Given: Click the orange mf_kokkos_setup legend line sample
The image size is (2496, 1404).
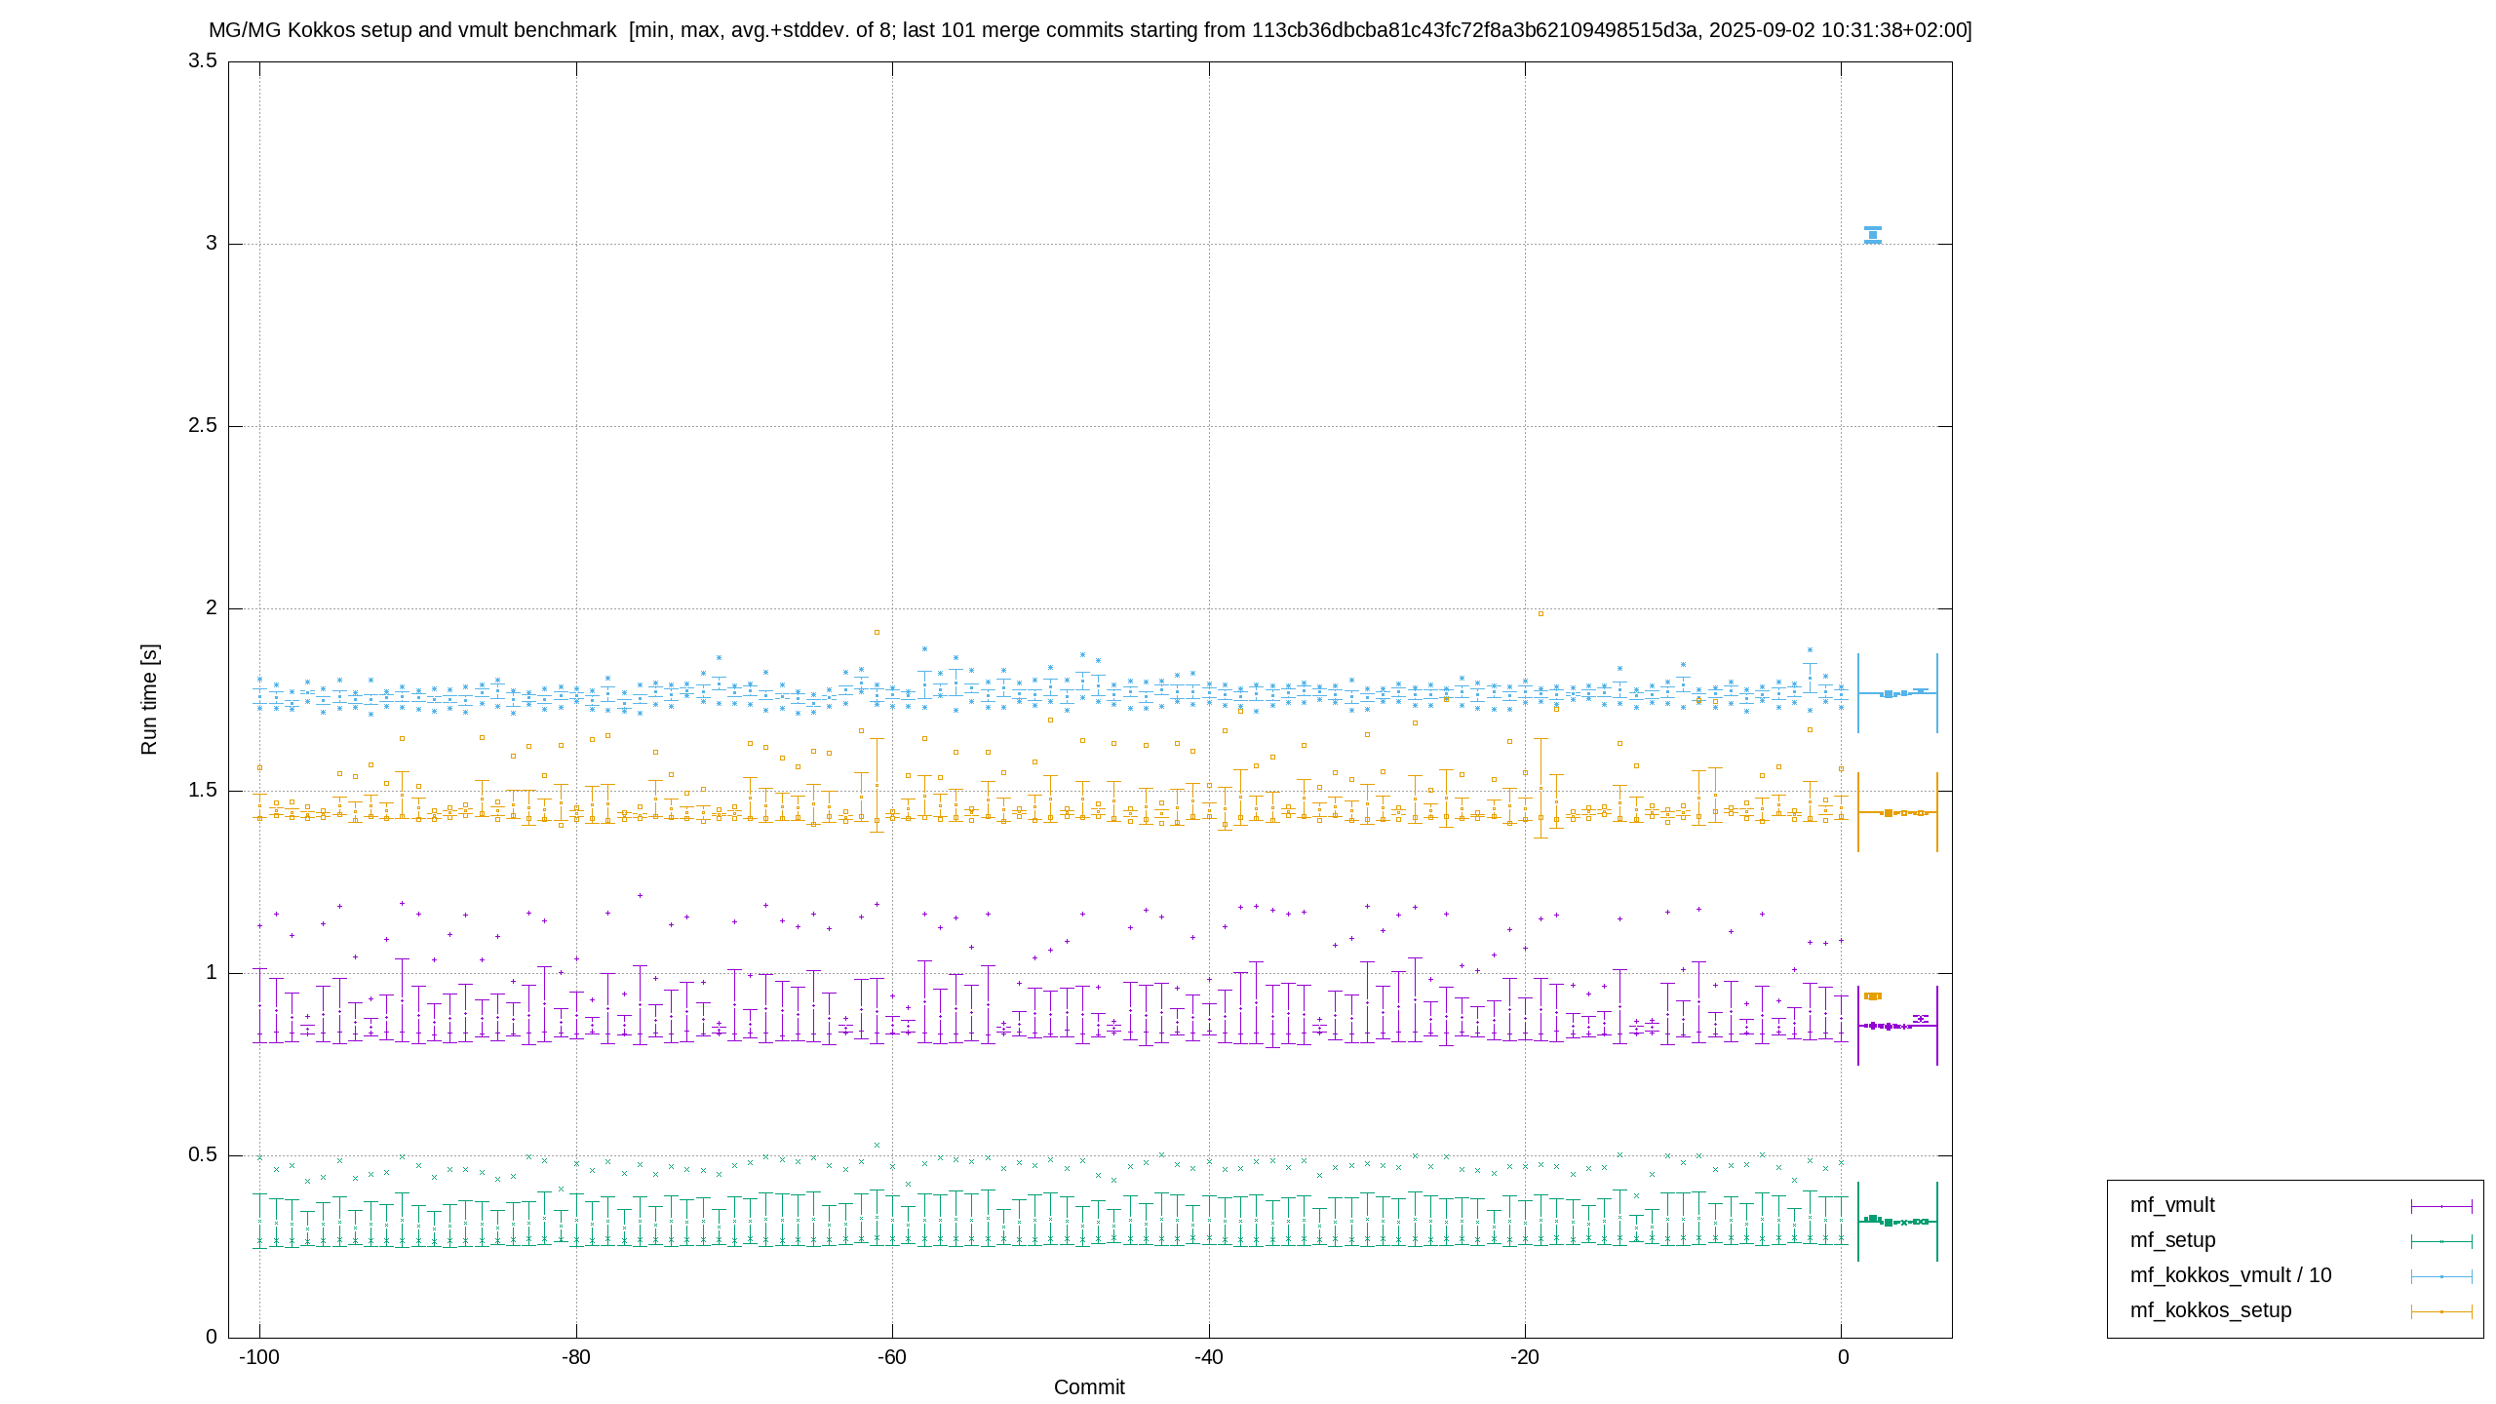Looking at the screenshot, I should tap(2441, 1311).
